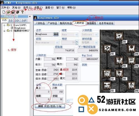This screenshot has height=116, width=139.
Task: Click the G:\Save\SAVE\ folder icon
Action: [8, 25]
